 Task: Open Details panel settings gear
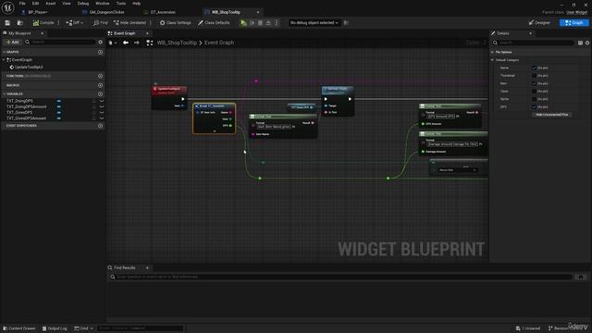click(587, 43)
